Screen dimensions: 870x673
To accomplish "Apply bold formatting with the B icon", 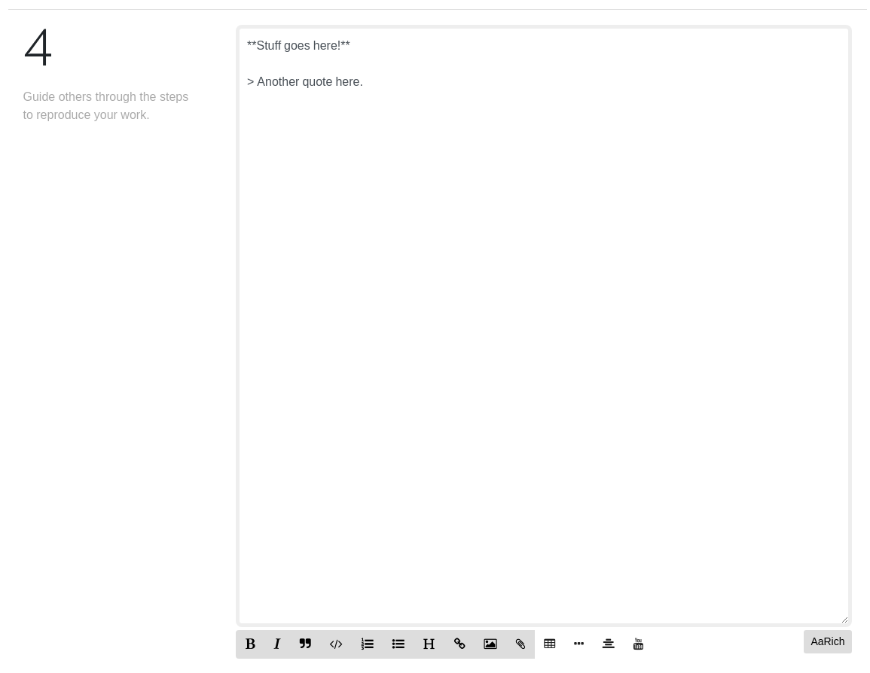I will [250, 644].
